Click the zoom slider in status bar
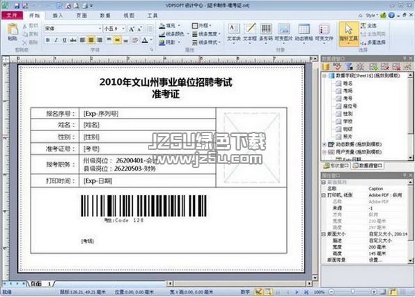This screenshot has height=297, width=415. point(352,292)
